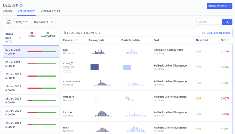The image size is (235, 134).
Task: Select the 01 Jul, 2021 check row
Action: click(x=31, y=64)
